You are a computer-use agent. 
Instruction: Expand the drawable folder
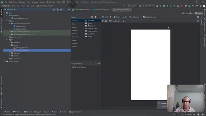pos(9,42)
